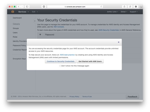150x112 pixels.
Task: Click the AWS cube logo icon
Action: 13,12
